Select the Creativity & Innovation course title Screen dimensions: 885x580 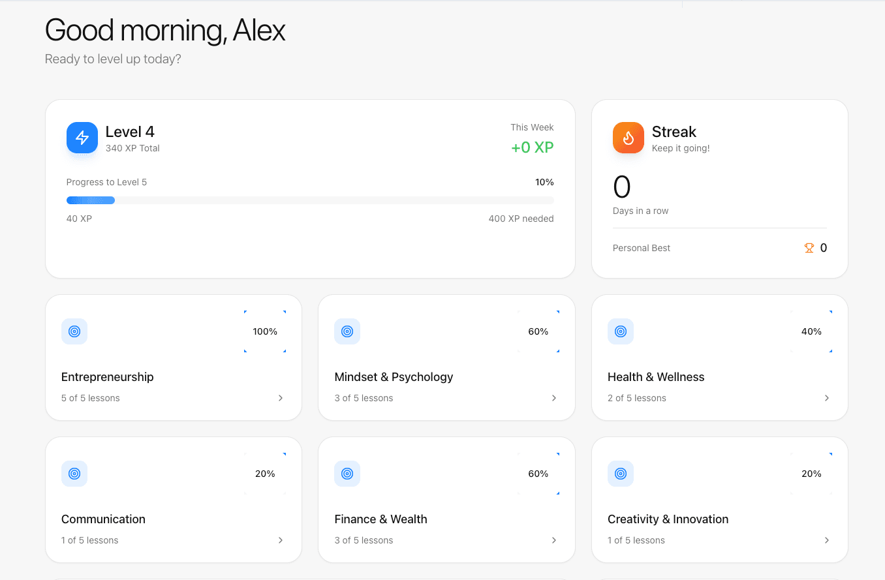click(x=668, y=519)
